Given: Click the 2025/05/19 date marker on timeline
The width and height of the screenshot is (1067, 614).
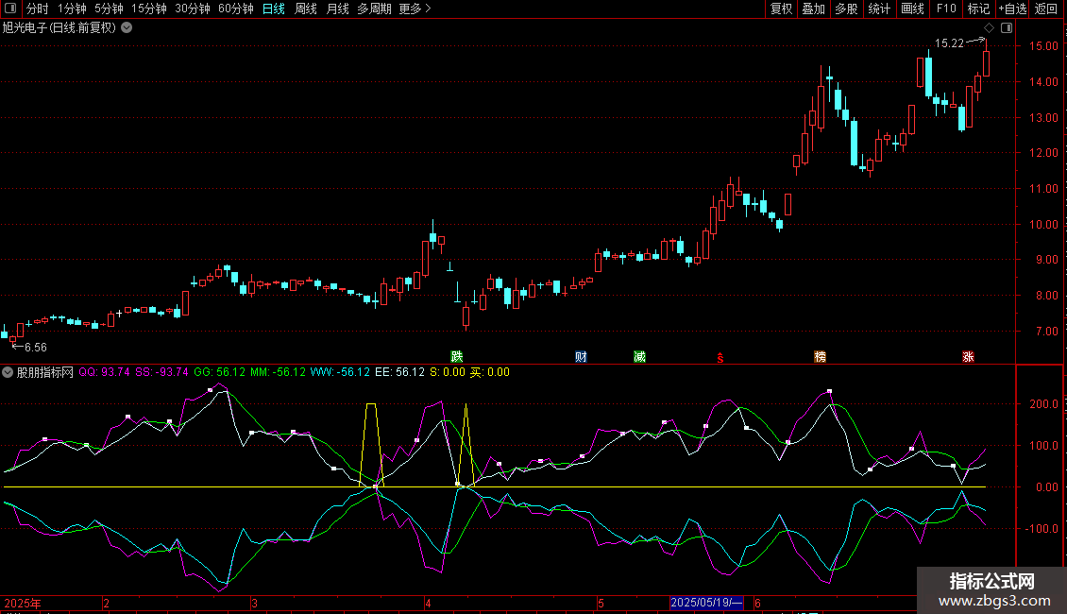Looking at the screenshot, I should click(706, 603).
